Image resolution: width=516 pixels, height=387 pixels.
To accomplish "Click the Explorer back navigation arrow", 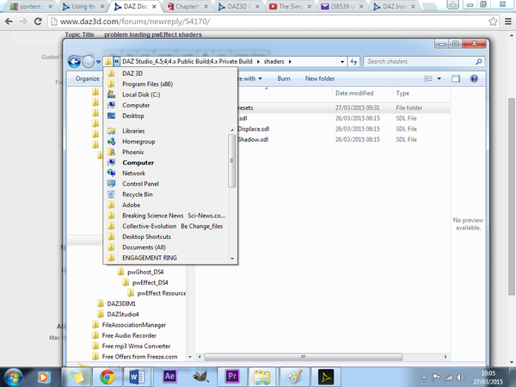I will [x=74, y=62].
